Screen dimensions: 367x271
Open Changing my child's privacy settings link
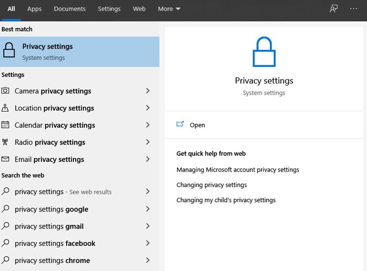coord(225,200)
